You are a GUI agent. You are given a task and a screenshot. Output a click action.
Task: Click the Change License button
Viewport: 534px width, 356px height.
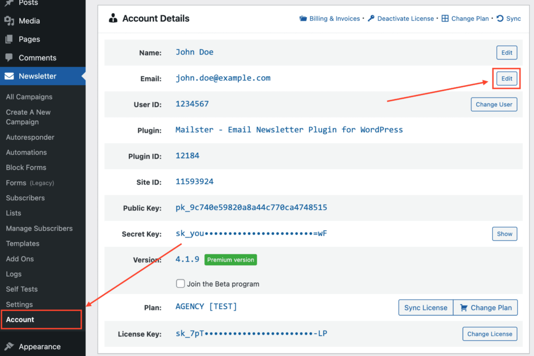point(489,334)
